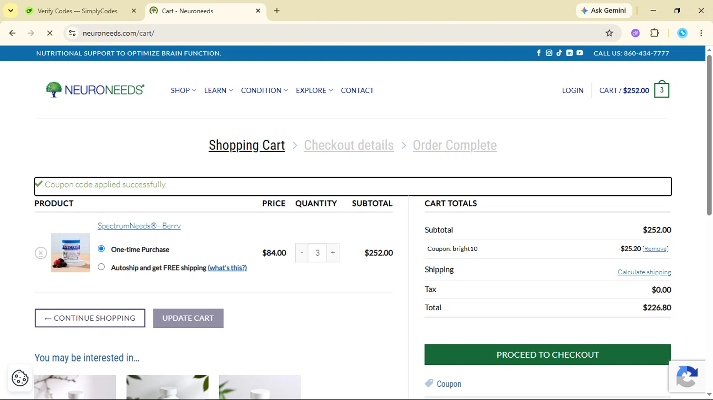The height and width of the screenshot is (400, 713).
Task: Go to Checkout details step
Action: (x=349, y=145)
